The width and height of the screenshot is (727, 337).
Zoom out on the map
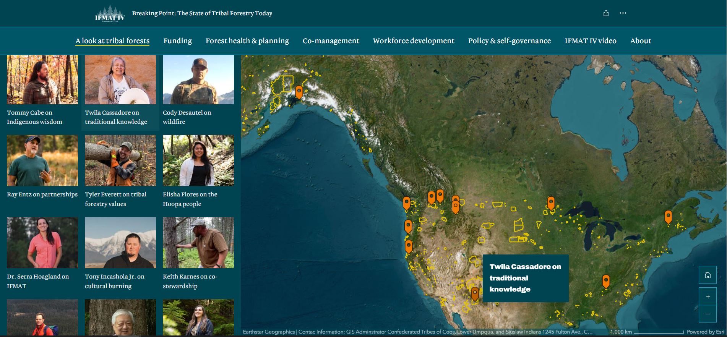tap(708, 314)
